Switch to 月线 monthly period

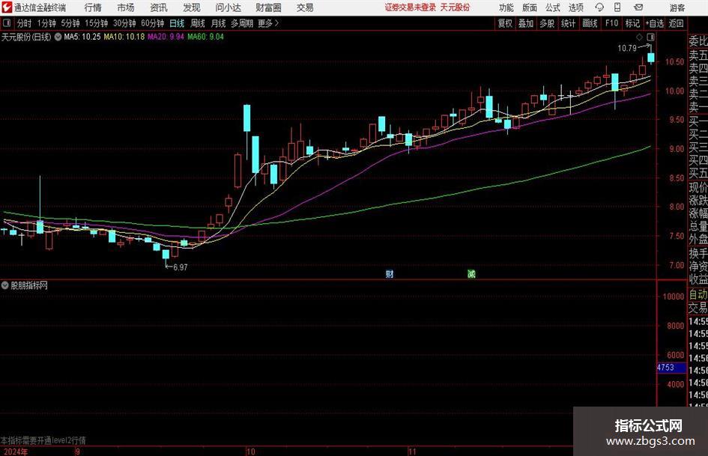(x=218, y=23)
